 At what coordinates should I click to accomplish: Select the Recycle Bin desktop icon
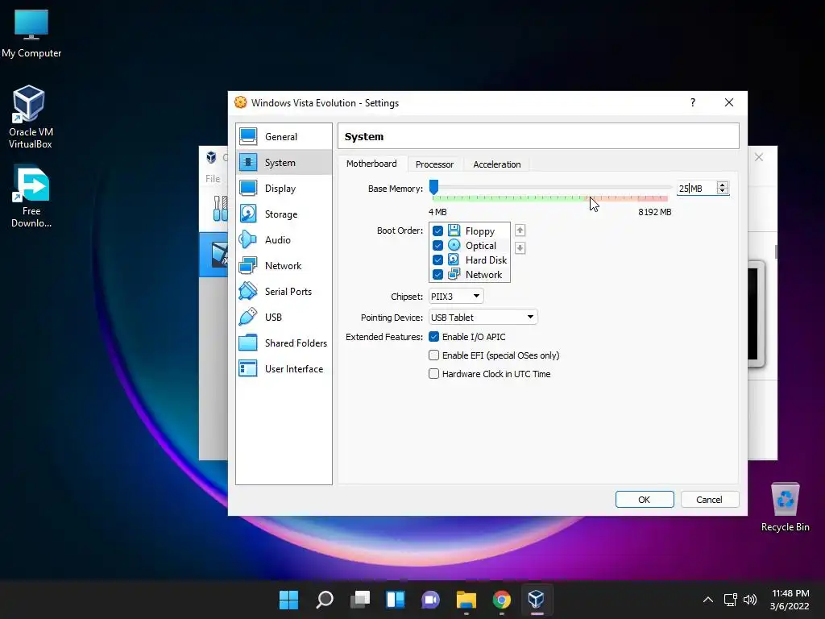click(x=785, y=508)
